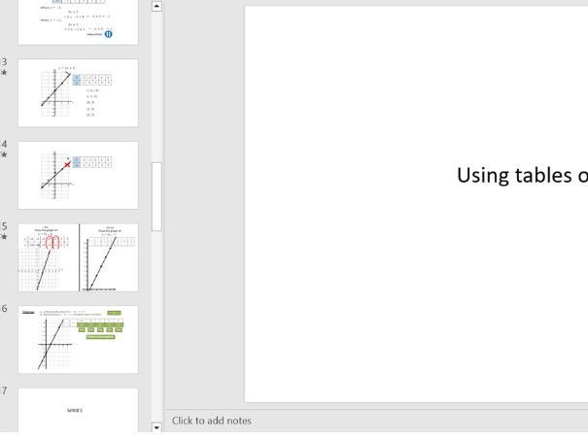This screenshot has height=441, width=588.
Task: Open slide 5 thumbnail with two graphs
Action: (78, 257)
